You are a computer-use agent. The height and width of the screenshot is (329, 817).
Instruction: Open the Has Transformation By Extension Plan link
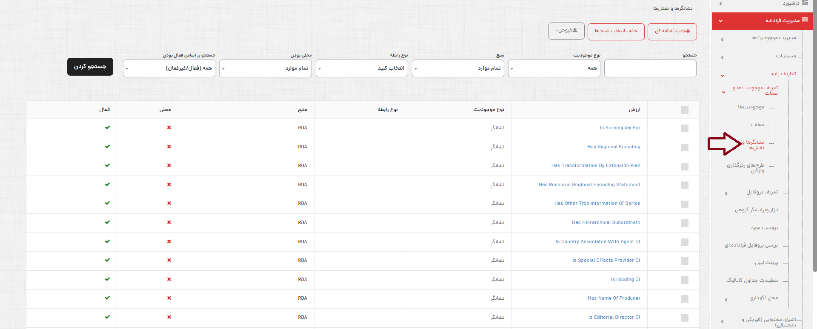595,166
